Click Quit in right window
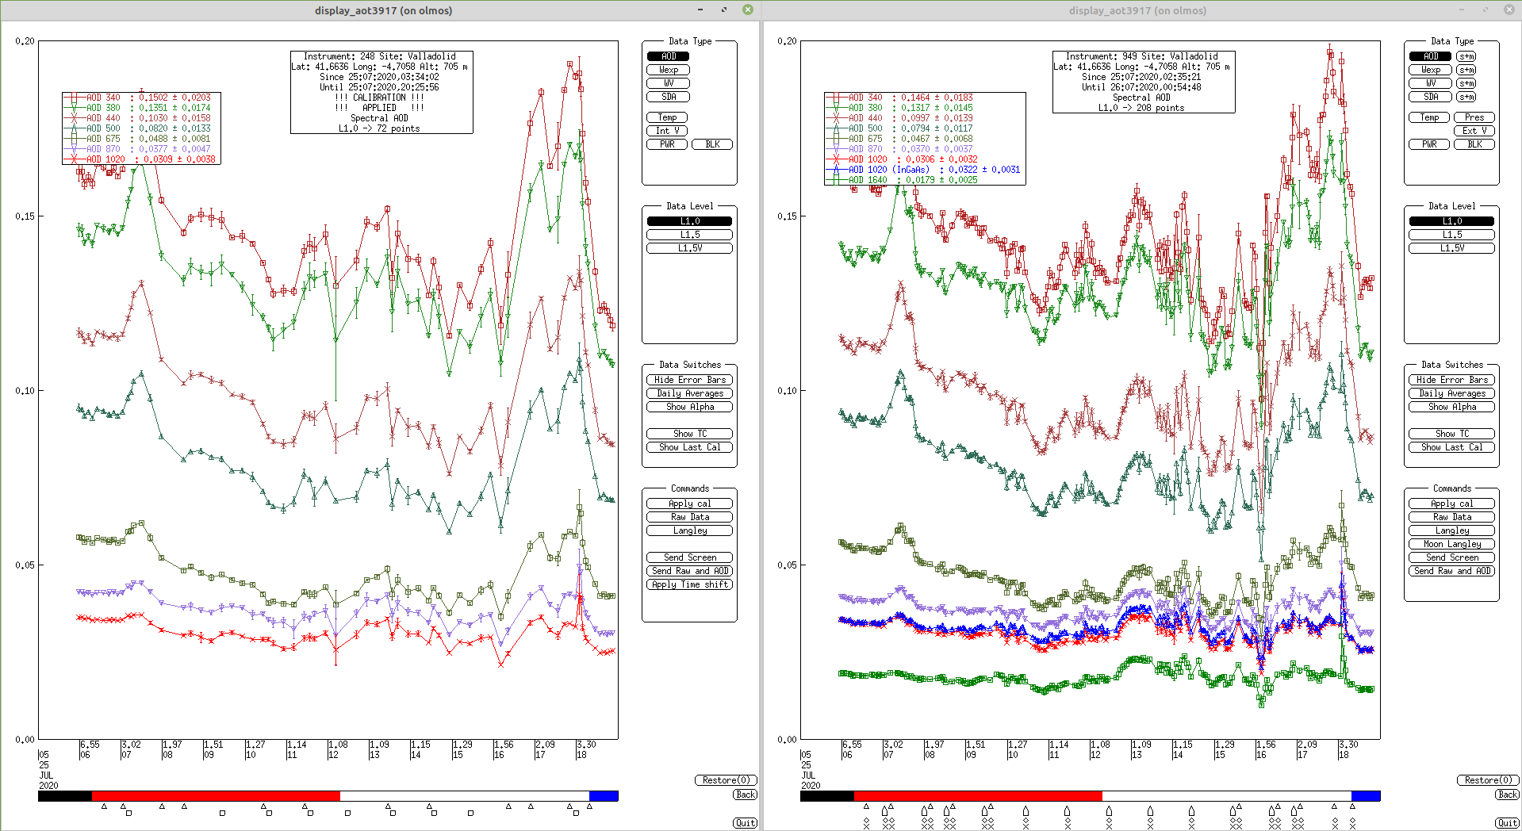The width and height of the screenshot is (1522, 831). (1507, 823)
